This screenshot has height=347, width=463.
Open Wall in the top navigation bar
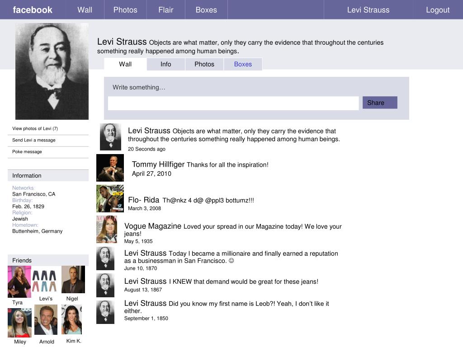(x=85, y=10)
